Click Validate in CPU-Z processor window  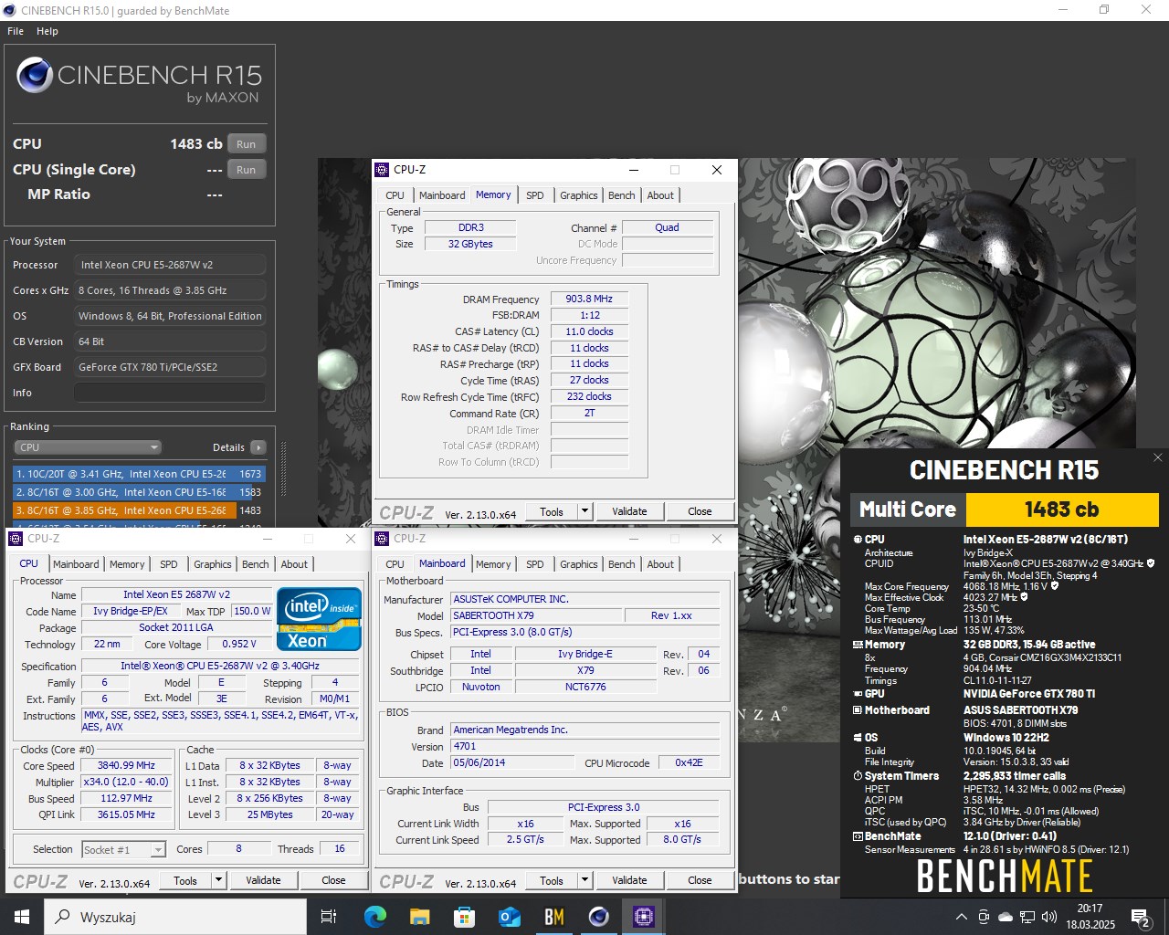(263, 880)
